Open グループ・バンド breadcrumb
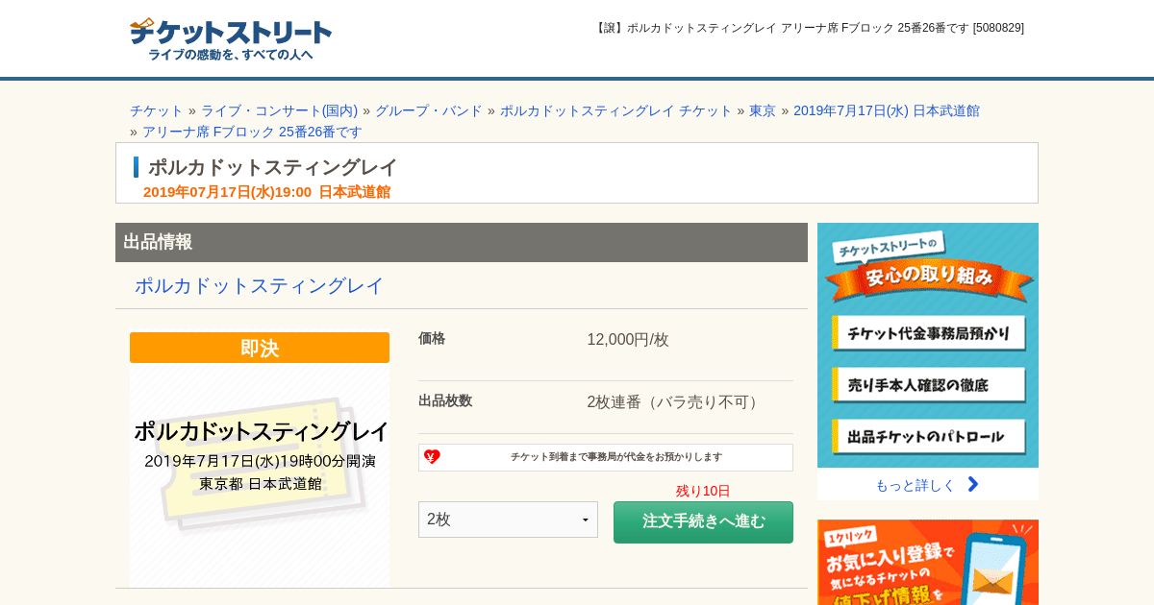 pos(429,110)
